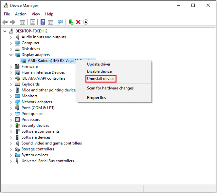Click the down-arrow disable device toolbar icon
Viewport: 217px width, 193px height.
click(86, 22)
